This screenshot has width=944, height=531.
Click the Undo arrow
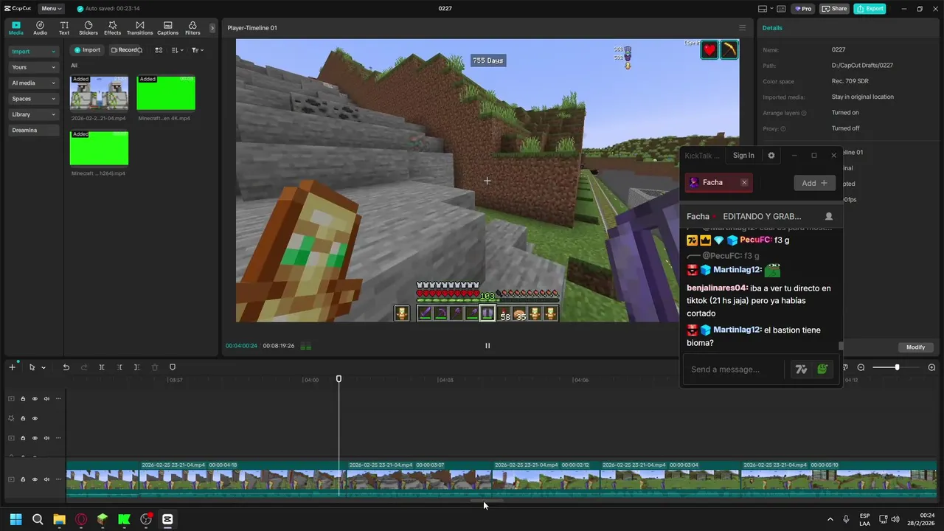(66, 367)
